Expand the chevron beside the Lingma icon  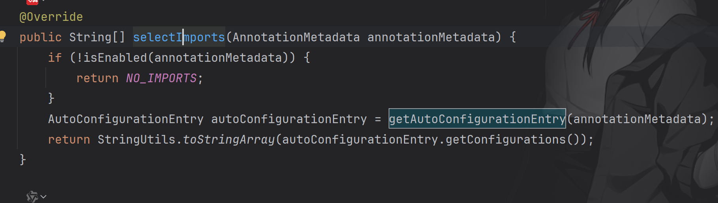click(x=43, y=197)
